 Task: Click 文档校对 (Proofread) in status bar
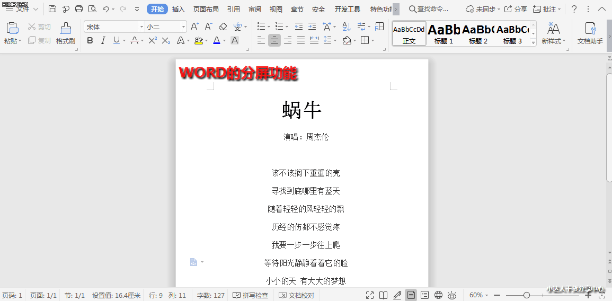coord(297,295)
